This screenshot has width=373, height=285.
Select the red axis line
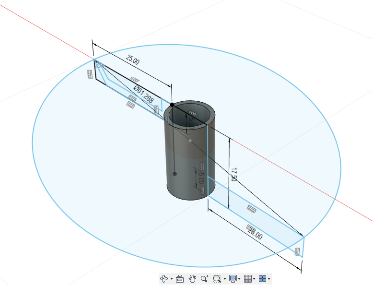pos(285,171)
